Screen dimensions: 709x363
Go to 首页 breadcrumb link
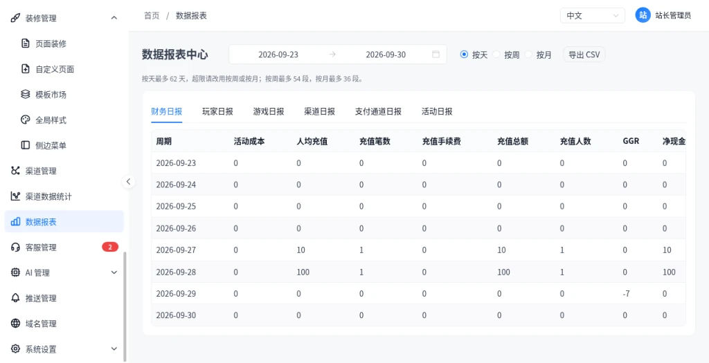point(152,15)
